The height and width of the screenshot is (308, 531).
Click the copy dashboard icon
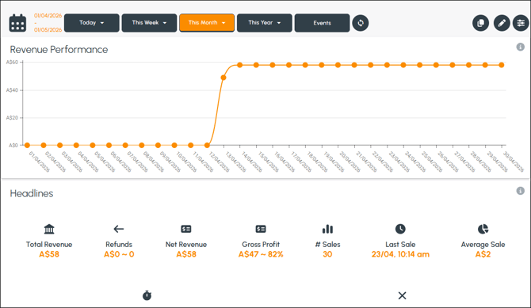click(x=480, y=23)
